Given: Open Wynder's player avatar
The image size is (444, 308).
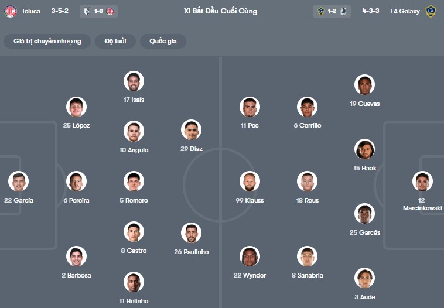Looking at the screenshot, I should click(x=250, y=256).
